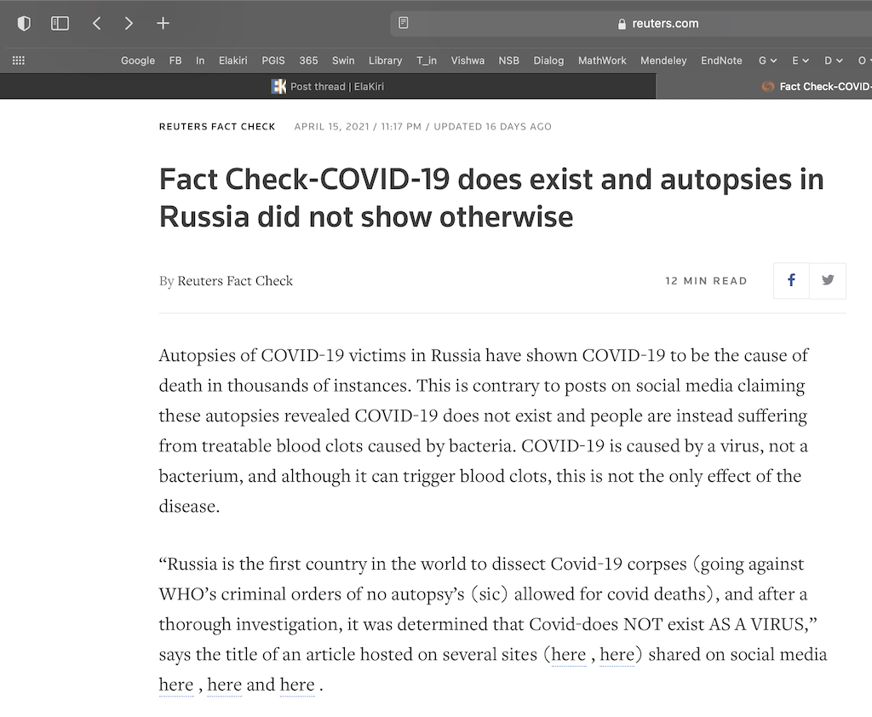Viewport: 872px width, 717px height.
Task: Open Safari privacy report shield icon
Action: (x=24, y=23)
